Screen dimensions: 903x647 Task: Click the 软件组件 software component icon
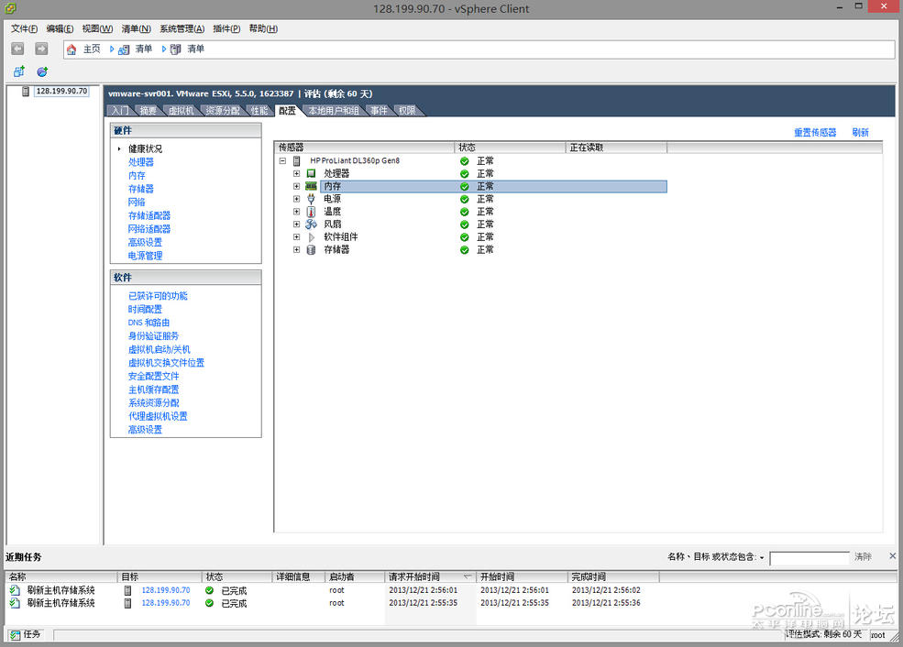click(312, 237)
